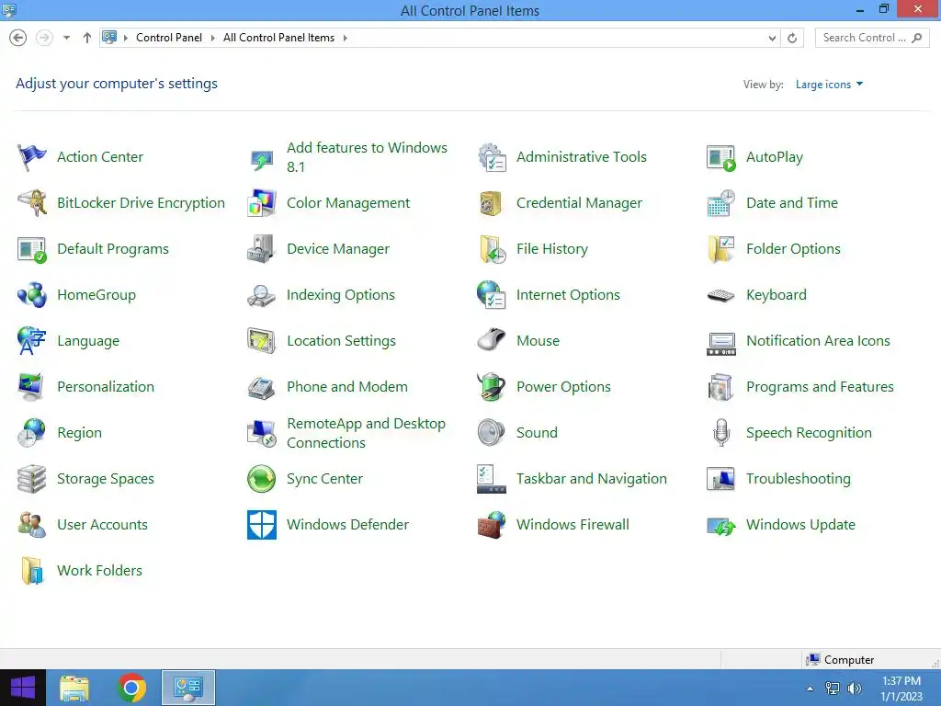The width and height of the screenshot is (941, 706).
Task: Click the AutoPlay icon
Action: tap(721, 157)
